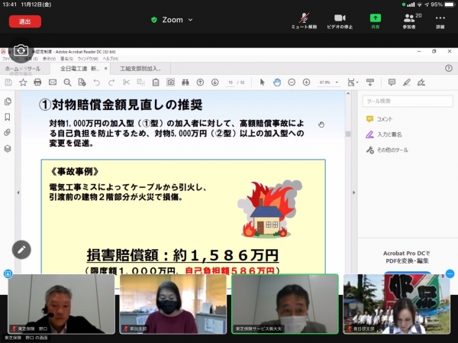Select the hand pan tool in Acrobat

277,82
